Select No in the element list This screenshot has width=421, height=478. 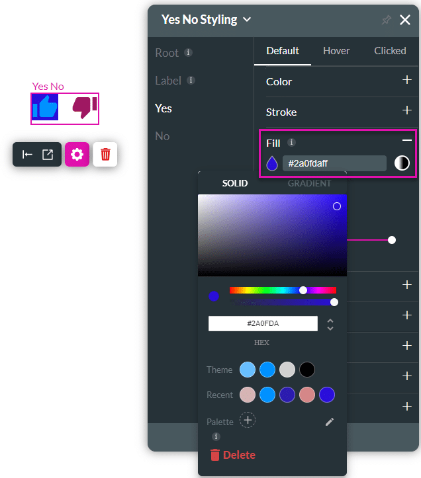162,136
